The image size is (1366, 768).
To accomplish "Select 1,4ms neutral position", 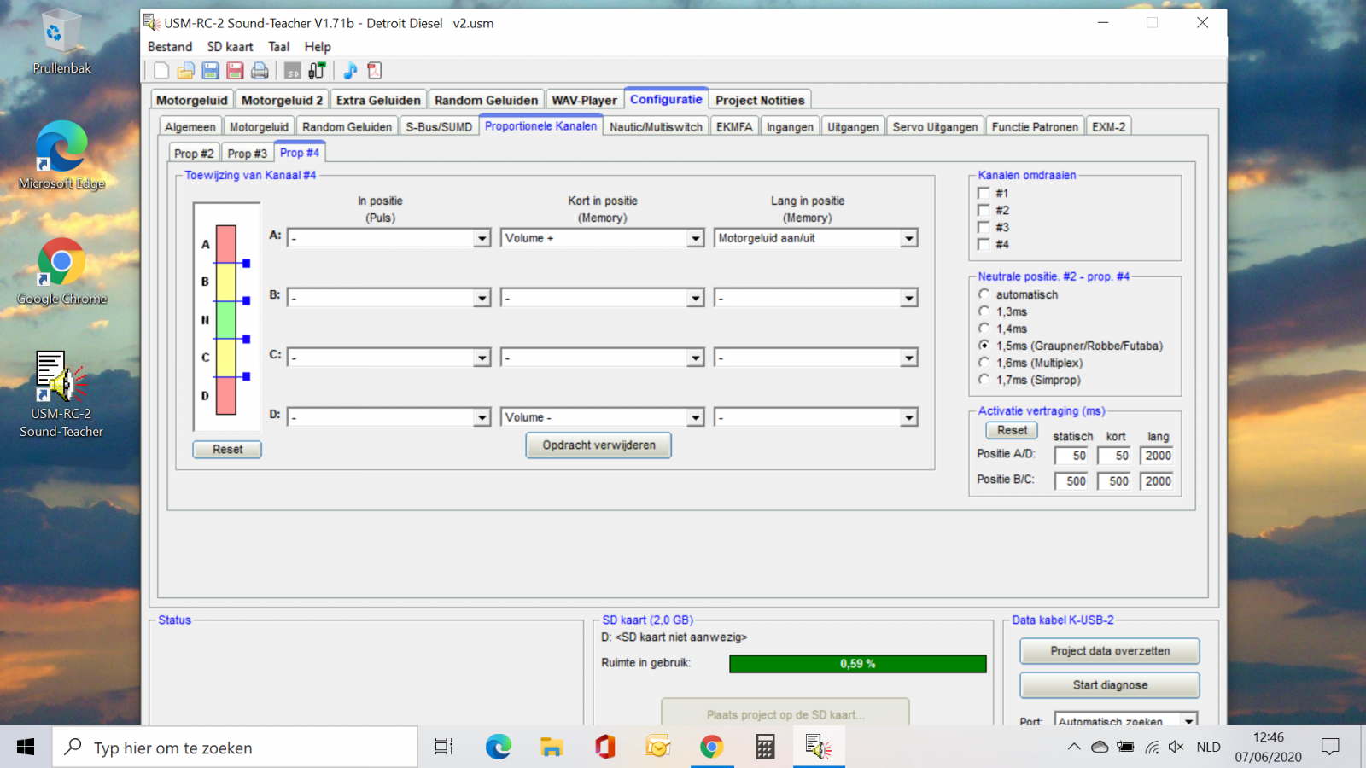I will (984, 329).
